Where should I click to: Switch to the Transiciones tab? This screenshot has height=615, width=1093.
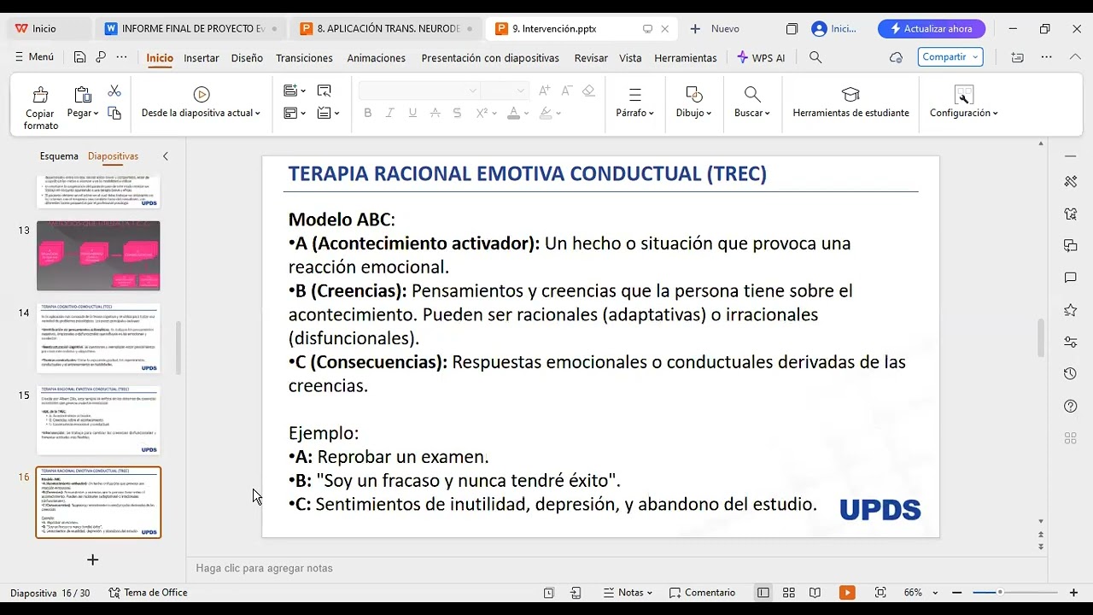[304, 58]
